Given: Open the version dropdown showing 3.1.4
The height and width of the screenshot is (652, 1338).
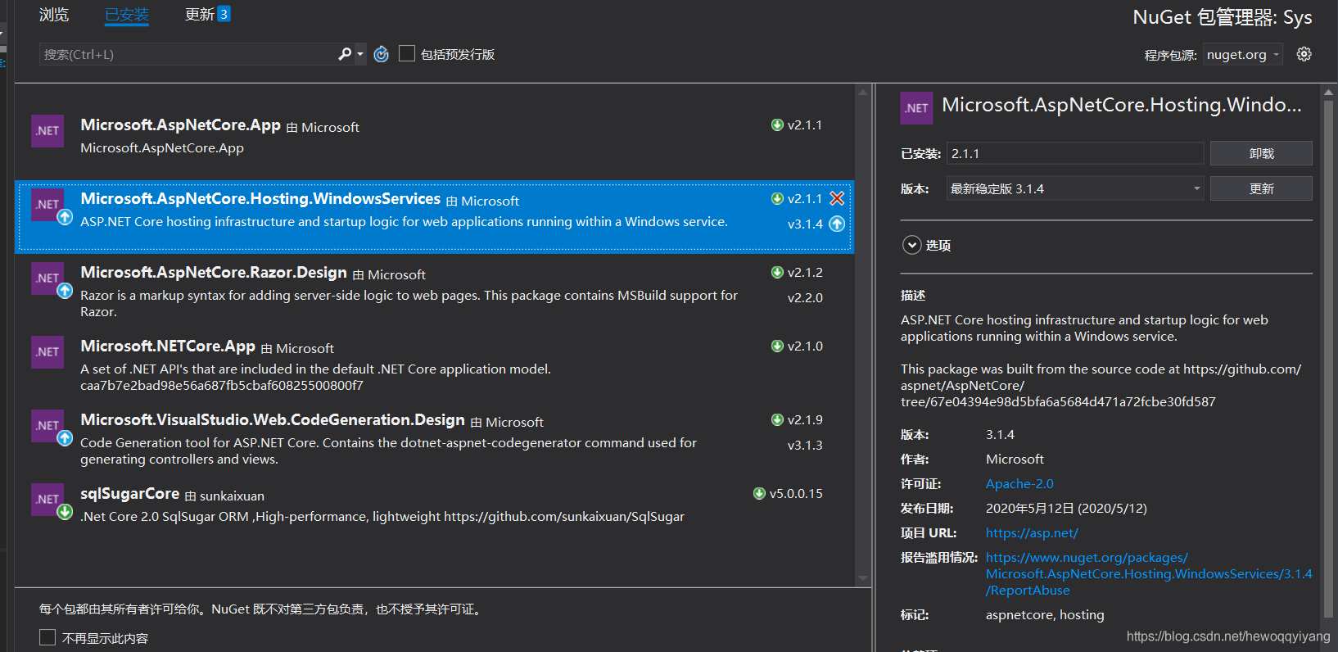Looking at the screenshot, I should point(1075,188).
